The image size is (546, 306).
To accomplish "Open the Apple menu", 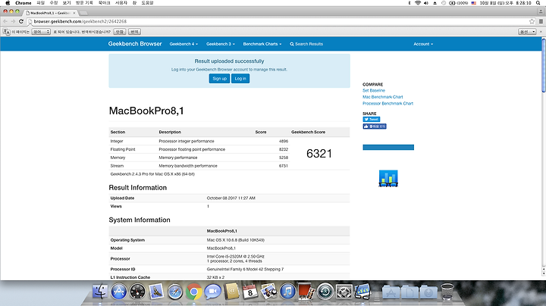I will coord(8,3).
